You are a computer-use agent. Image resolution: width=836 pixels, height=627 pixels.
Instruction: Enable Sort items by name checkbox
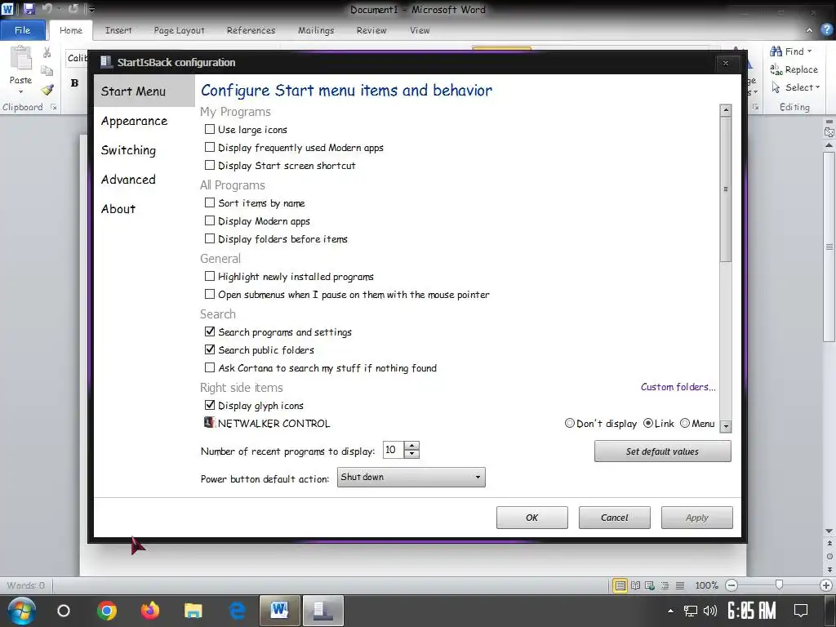(210, 202)
